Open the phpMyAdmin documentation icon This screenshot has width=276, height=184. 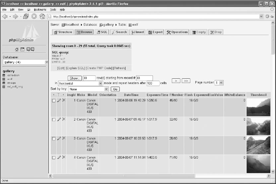coord(28,49)
